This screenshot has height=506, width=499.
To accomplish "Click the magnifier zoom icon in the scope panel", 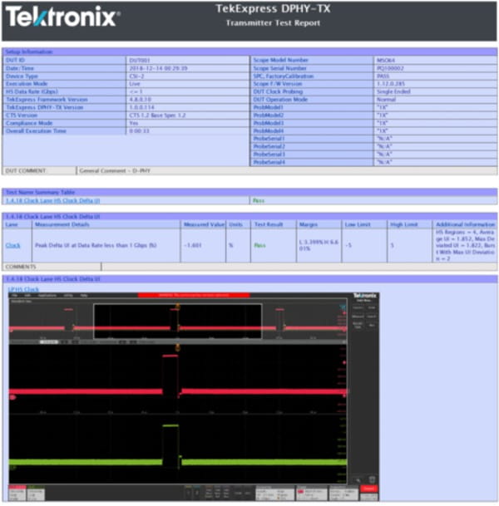I will pyautogui.click(x=358, y=479).
